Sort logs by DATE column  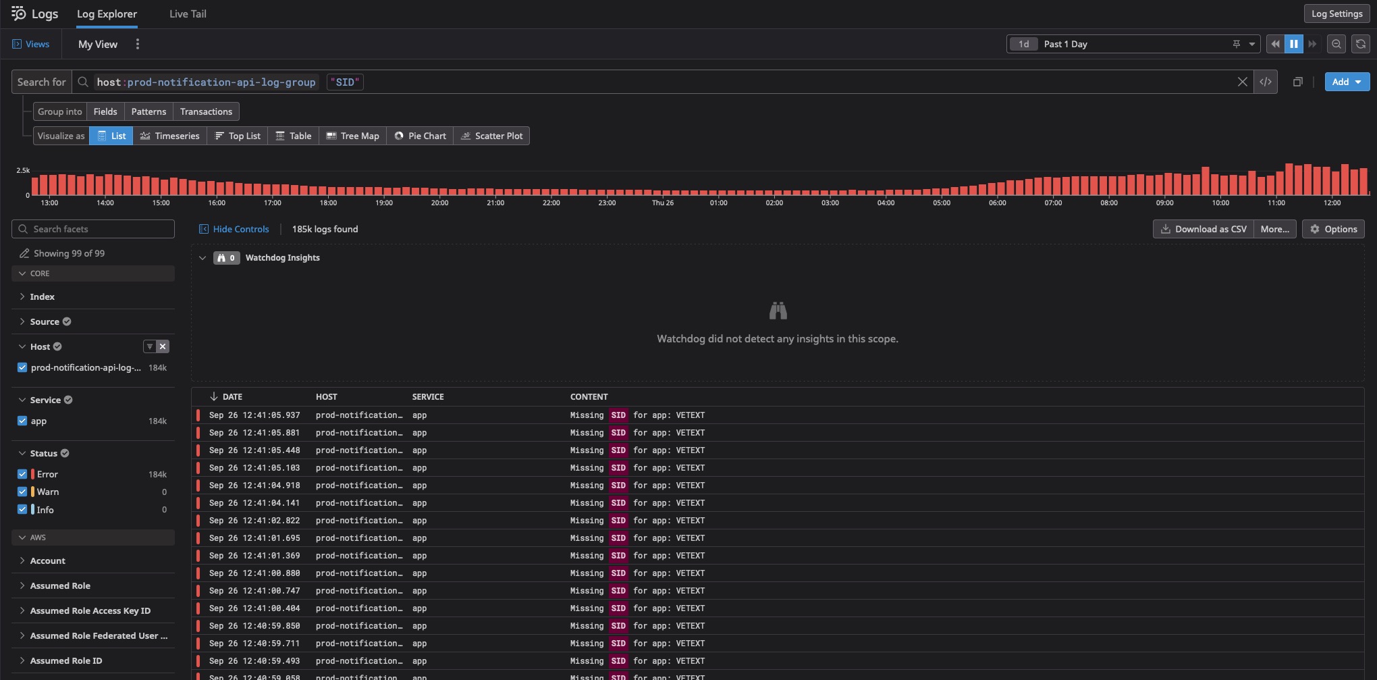(225, 397)
